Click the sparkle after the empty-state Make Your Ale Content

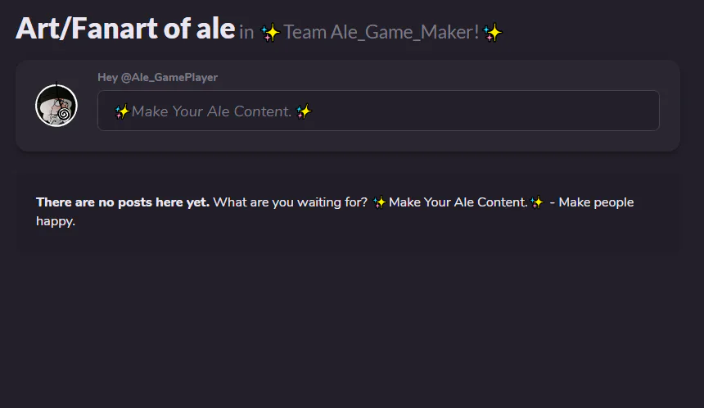pyautogui.click(x=537, y=202)
